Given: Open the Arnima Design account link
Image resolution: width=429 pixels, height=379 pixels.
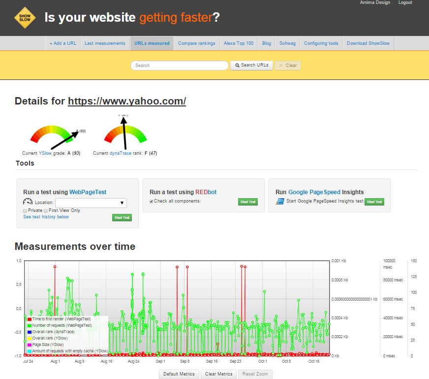Looking at the screenshot, I should pos(375,2).
